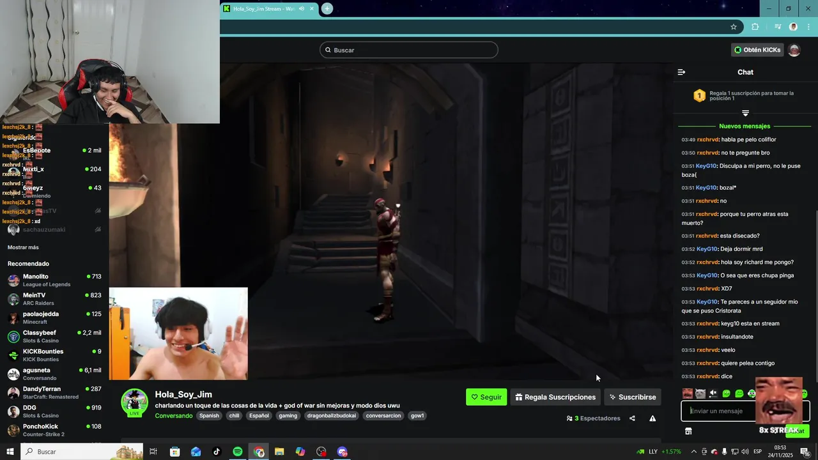
Task: Select the Spanish tag
Action: tap(209, 416)
